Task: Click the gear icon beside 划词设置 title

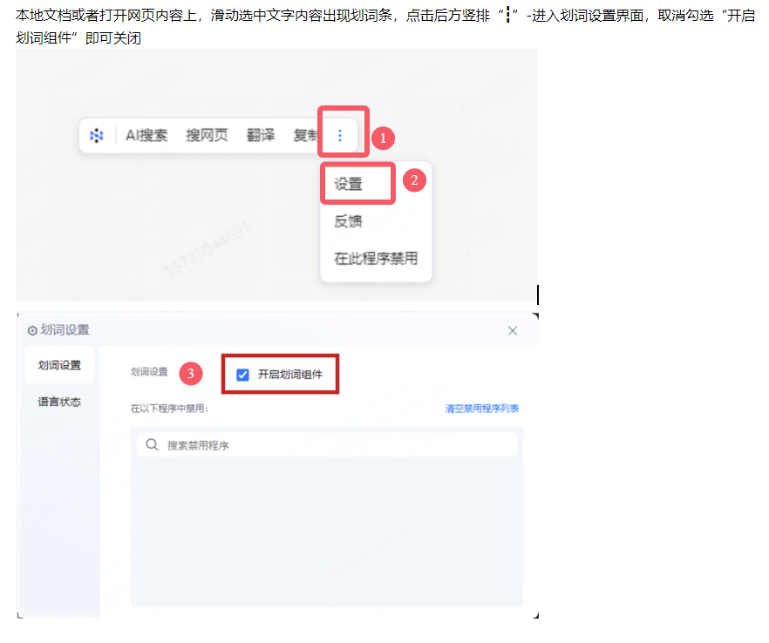Action: [x=32, y=331]
